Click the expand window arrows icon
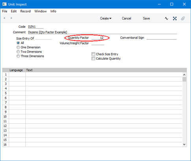191x161 pixels. click(175, 18)
